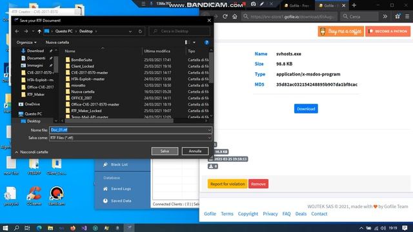Open Firefox hamburger menu

pos(407,16)
